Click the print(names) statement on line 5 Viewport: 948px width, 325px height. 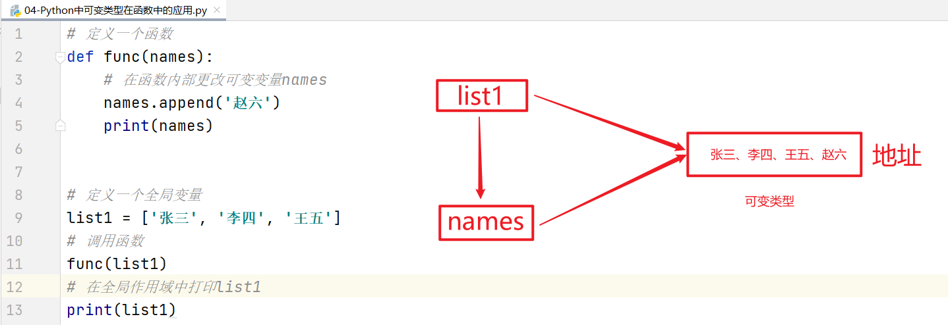pos(158,126)
